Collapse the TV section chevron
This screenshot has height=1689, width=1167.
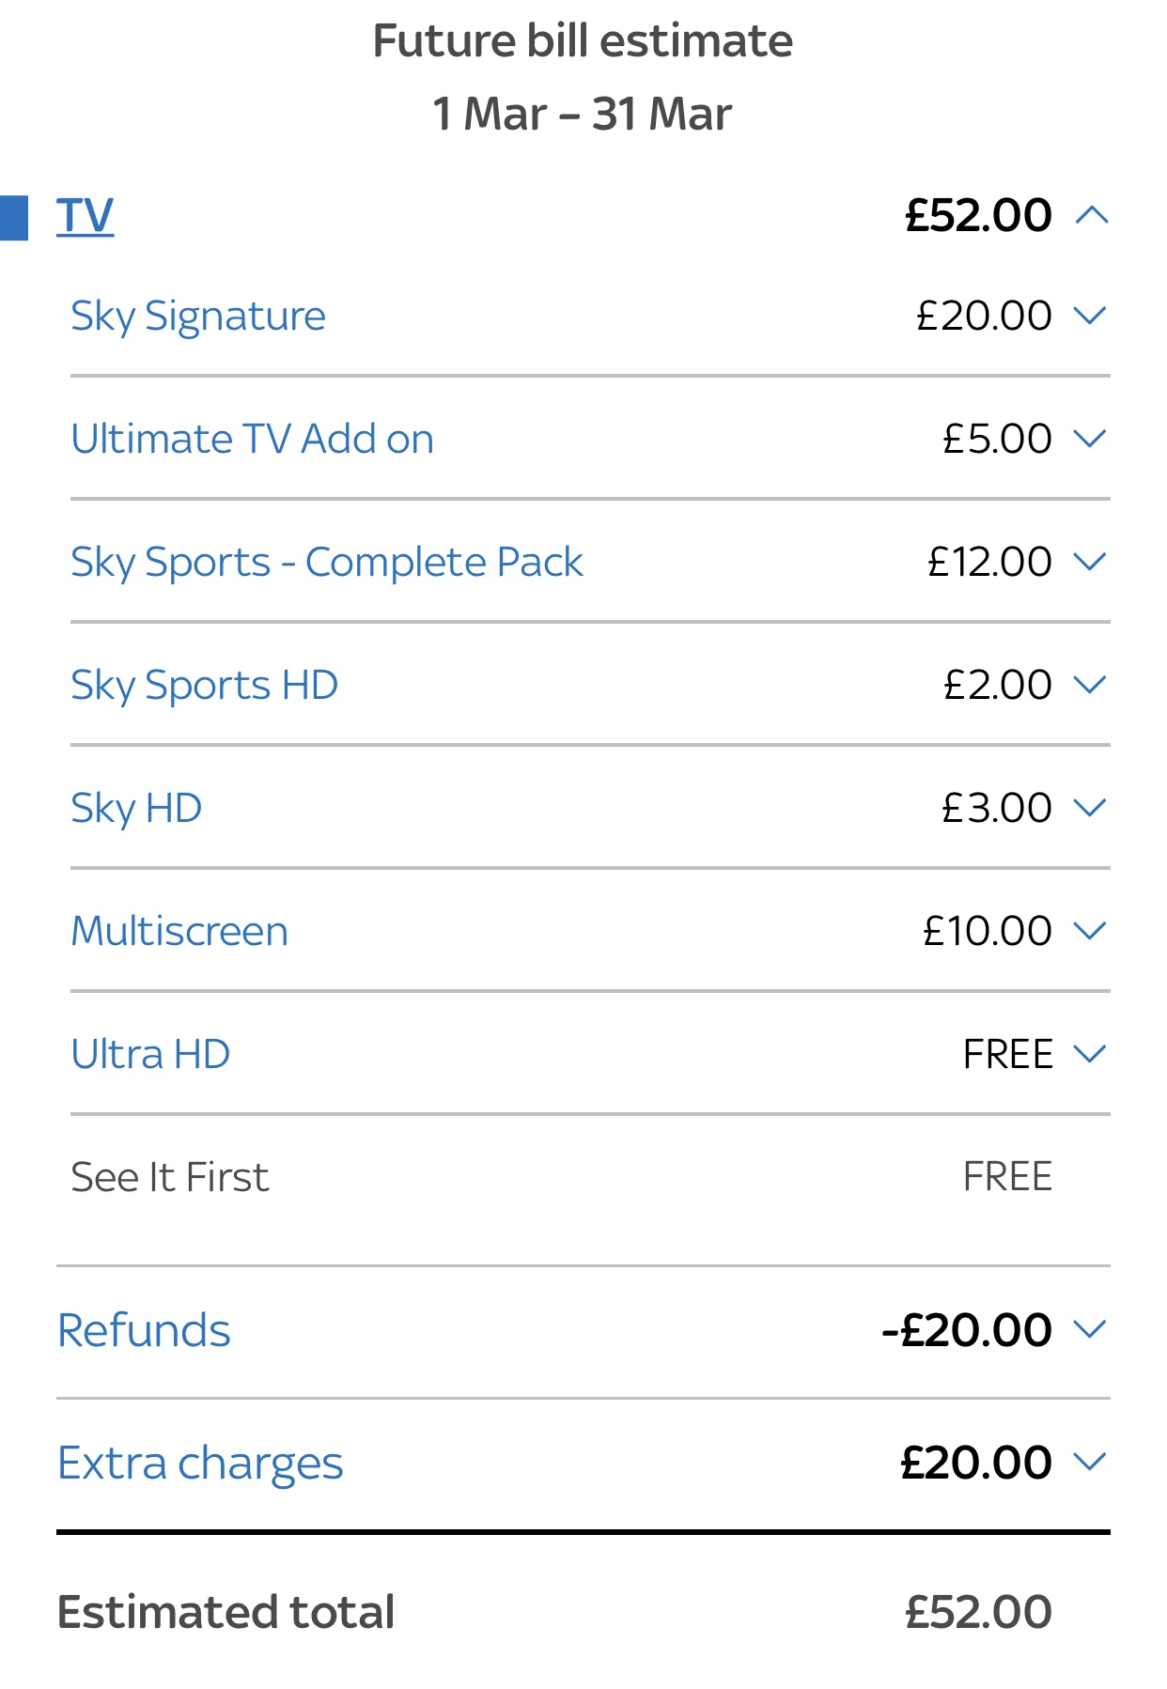coord(1092,216)
